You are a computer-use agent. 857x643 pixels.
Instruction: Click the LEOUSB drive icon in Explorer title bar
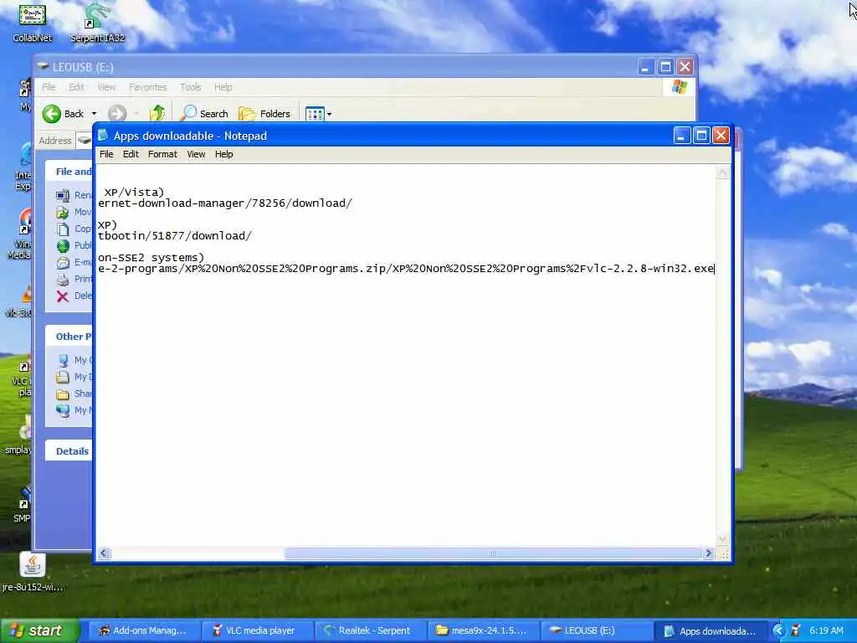click(43, 67)
